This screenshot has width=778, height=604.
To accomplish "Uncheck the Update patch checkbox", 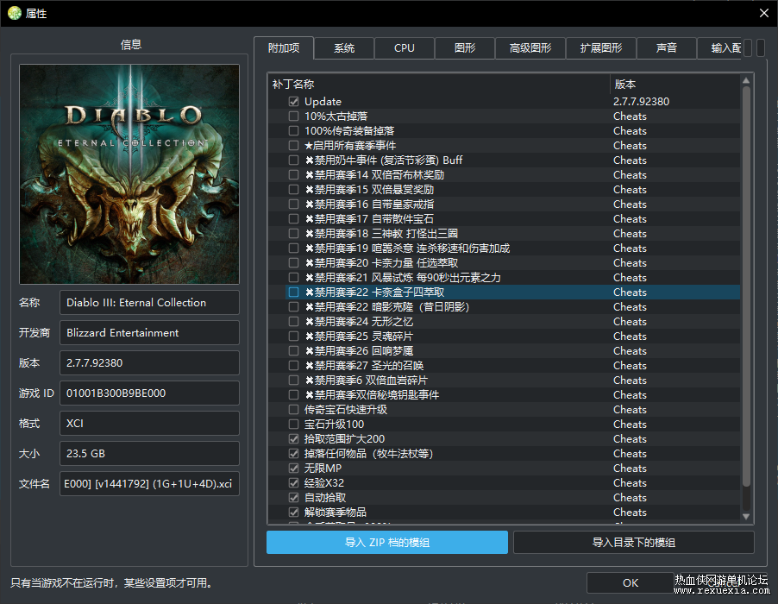I will 294,101.
